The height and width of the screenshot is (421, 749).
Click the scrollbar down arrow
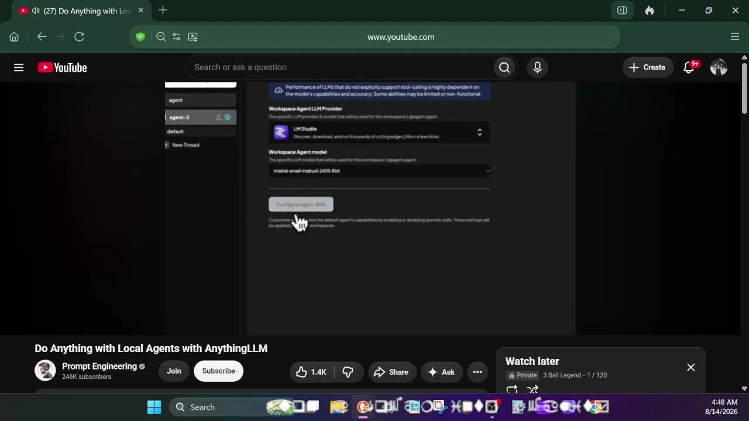tap(744, 388)
